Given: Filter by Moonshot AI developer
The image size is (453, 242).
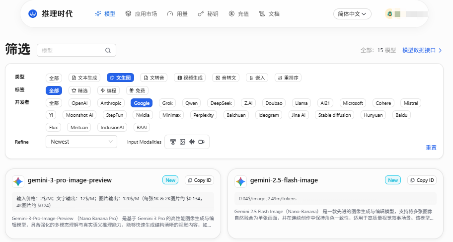Looking at the screenshot, I should coord(79,115).
